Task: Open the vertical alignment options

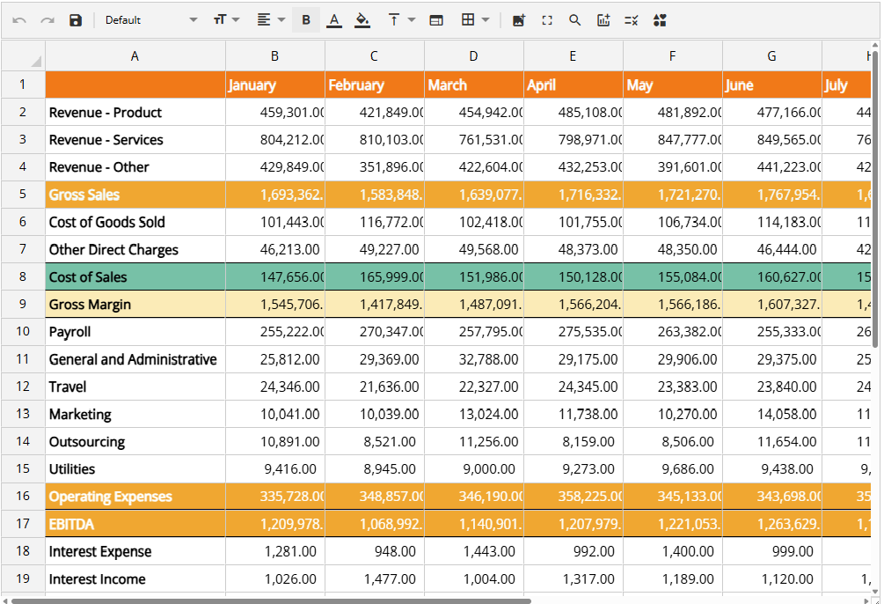Action: pos(400,20)
